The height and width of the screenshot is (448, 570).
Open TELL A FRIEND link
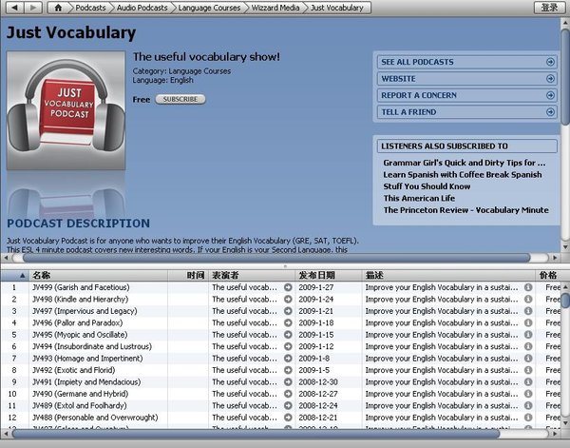467,111
